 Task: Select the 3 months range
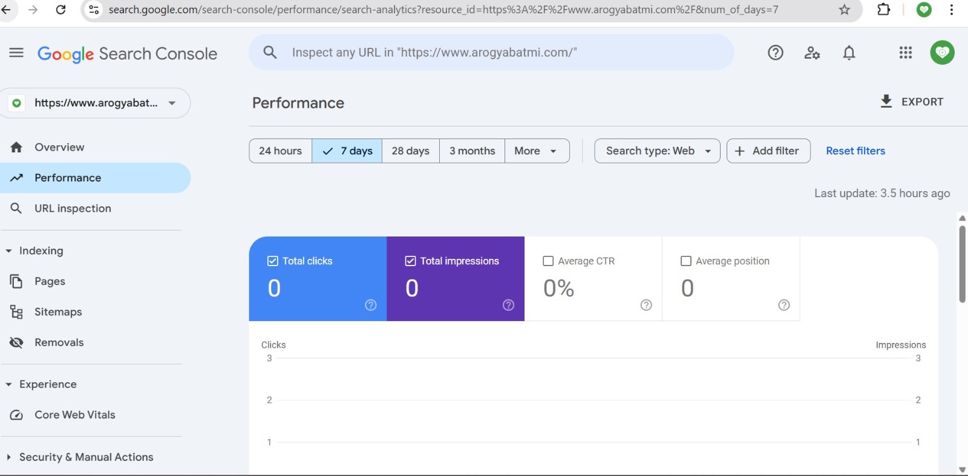tap(472, 151)
